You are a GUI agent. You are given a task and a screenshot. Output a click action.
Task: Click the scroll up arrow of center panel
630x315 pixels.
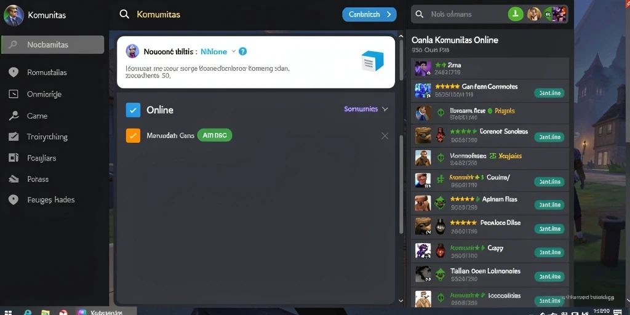click(x=401, y=36)
